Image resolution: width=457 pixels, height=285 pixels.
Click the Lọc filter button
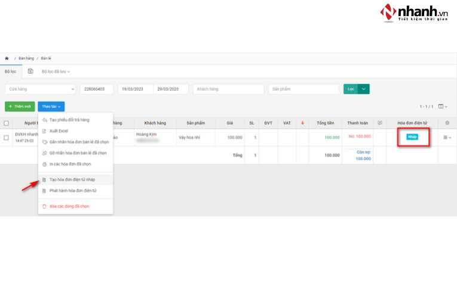click(x=351, y=89)
